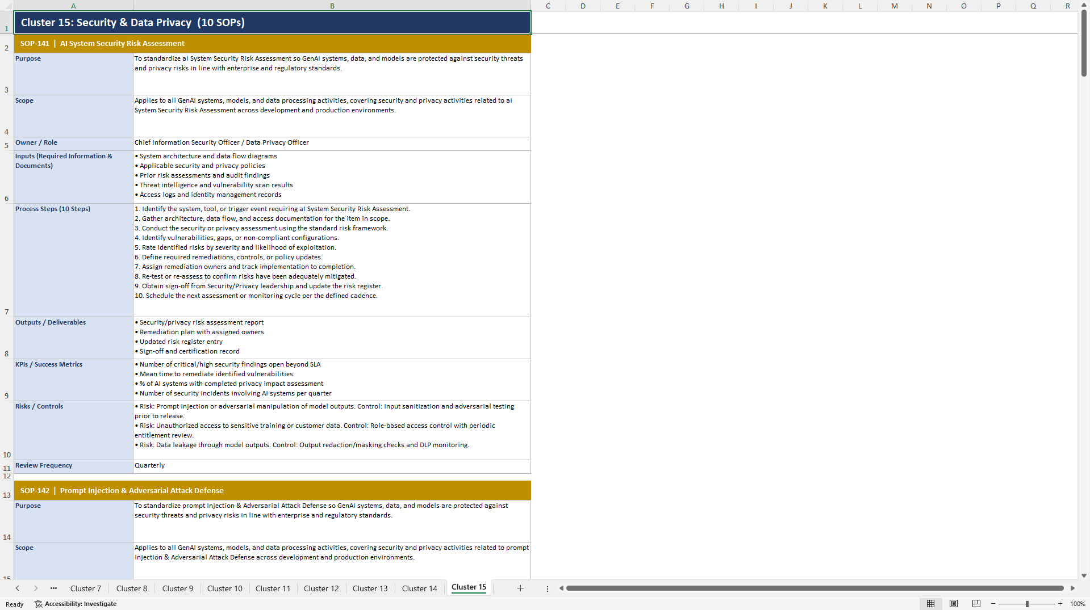Select column H header
The width and height of the screenshot is (1090, 610).
coord(721,6)
